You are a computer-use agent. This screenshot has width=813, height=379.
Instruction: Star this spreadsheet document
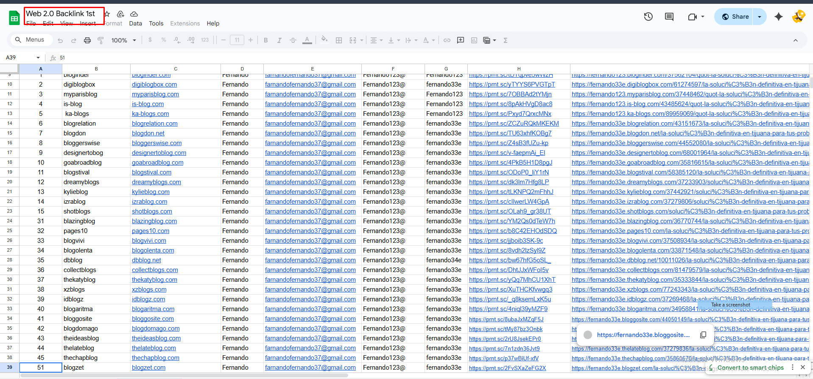[107, 14]
